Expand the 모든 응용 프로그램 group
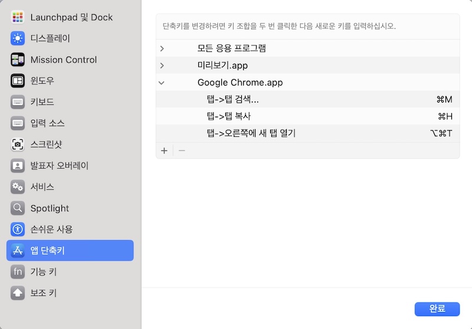The height and width of the screenshot is (329, 472). (162, 48)
